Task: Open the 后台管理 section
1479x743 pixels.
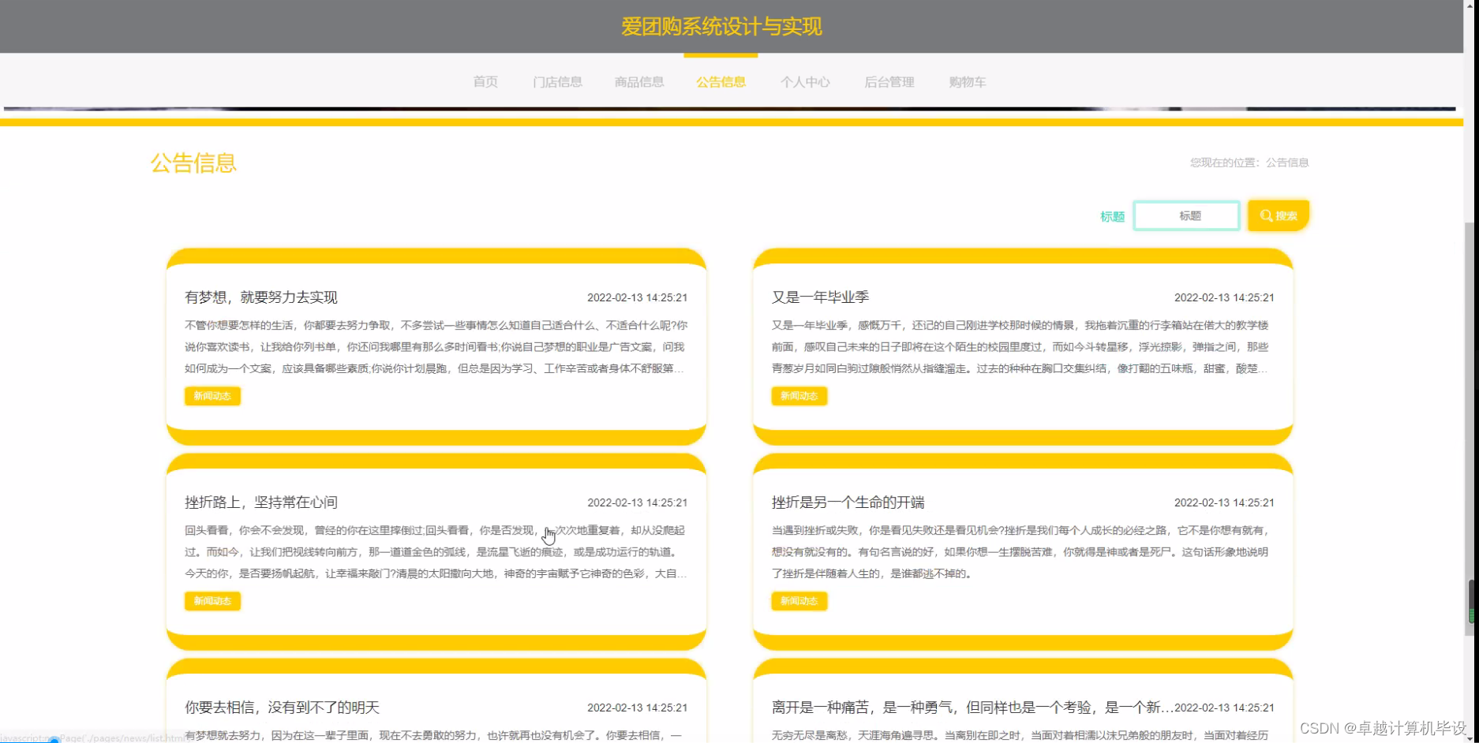Action: pyautogui.click(x=889, y=82)
